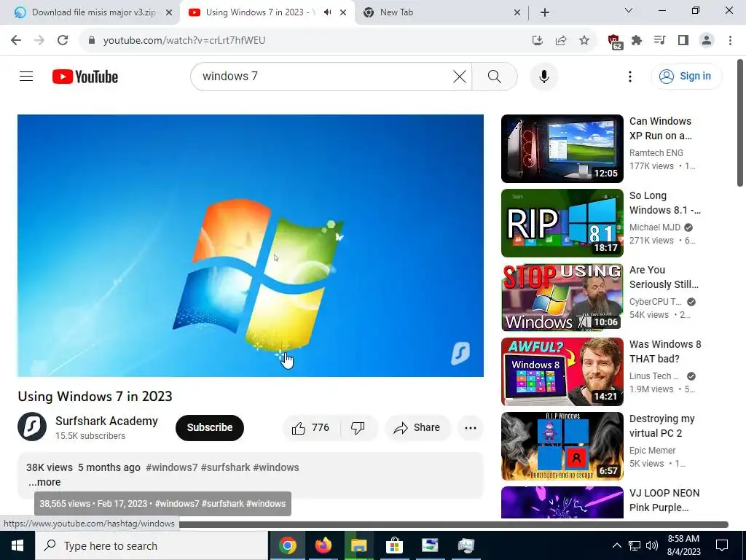746x560 pixels.
Task: Open the YouTube hamburger guide menu
Action: (x=26, y=76)
